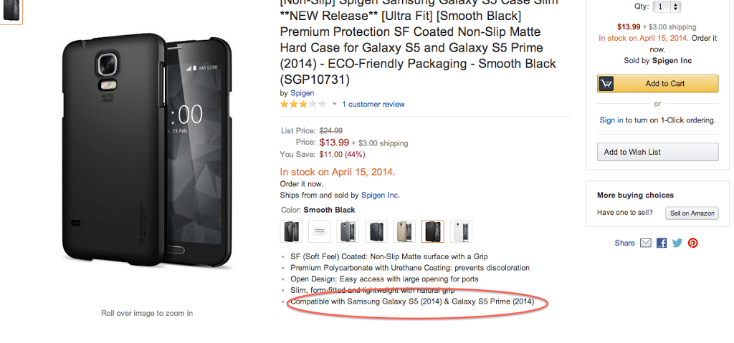Image resolution: width=734 pixels, height=343 pixels.
Task: Open the 1 customer review link
Action: click(x=373, y=105)
